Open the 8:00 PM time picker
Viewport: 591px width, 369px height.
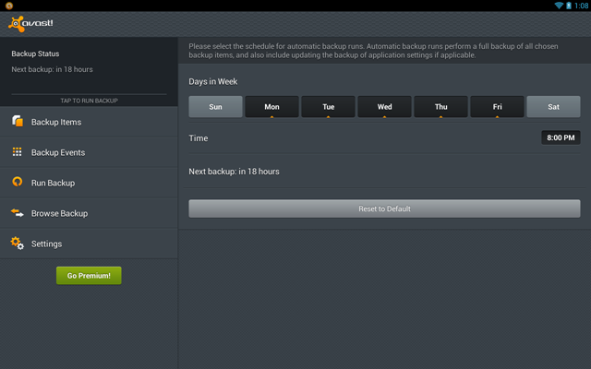pos(561,138)
